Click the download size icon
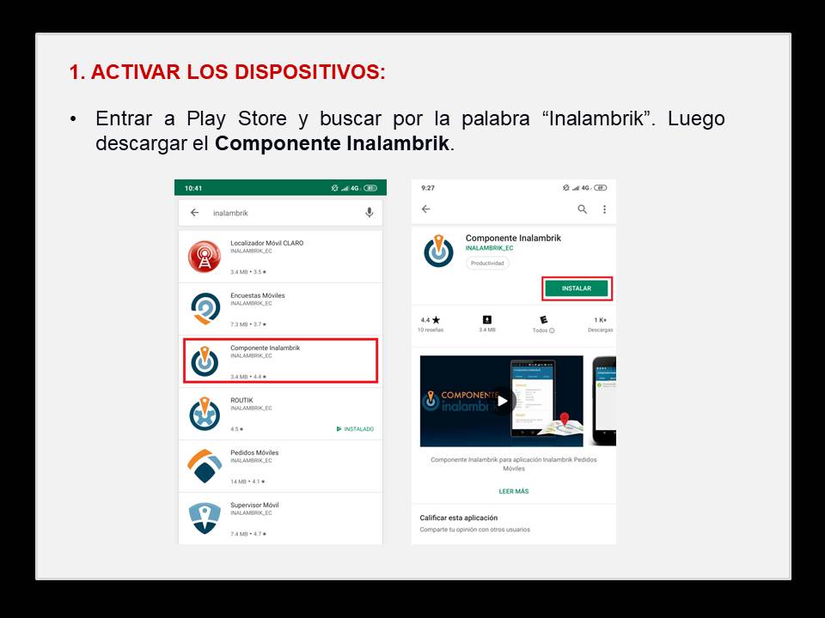825x618 pixels. [487, 319]
